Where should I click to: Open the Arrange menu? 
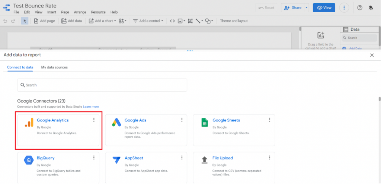pyautogui.click(x=80, y=12)
